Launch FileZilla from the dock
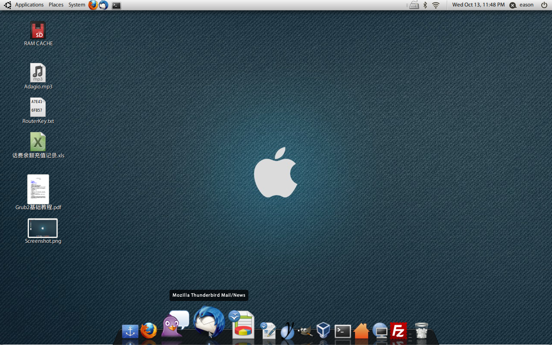 coord(398,331)
